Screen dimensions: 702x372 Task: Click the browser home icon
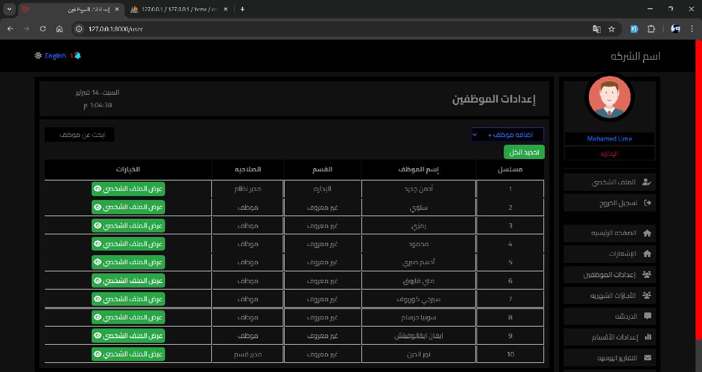(x=60, y=29)
